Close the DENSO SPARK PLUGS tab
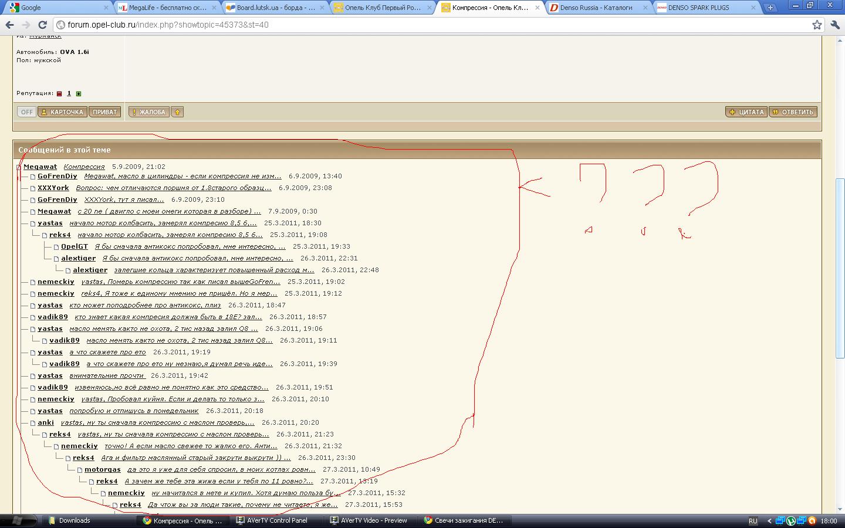The width and height of the screenshot is (845, 528). point(753,8)
